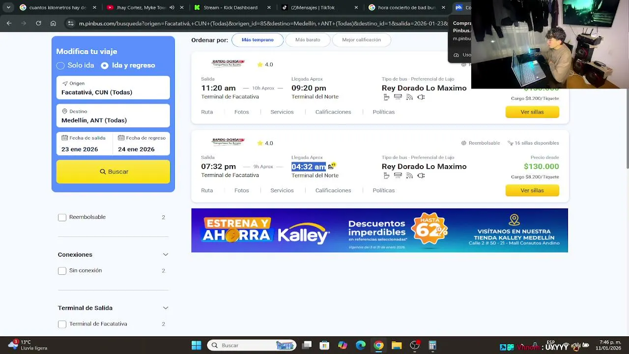Click the toilet amenity icon on the 07:32 pm trip

coord(386,176)
